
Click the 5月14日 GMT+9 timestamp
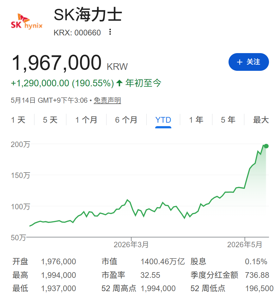pyautogui.click(x=49, y=100)
